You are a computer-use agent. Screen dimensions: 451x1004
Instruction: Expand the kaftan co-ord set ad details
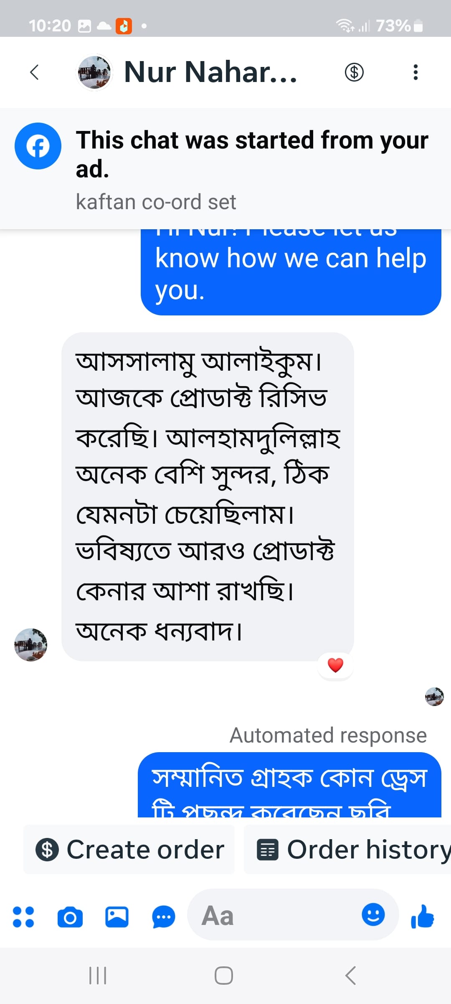[156, 202]
